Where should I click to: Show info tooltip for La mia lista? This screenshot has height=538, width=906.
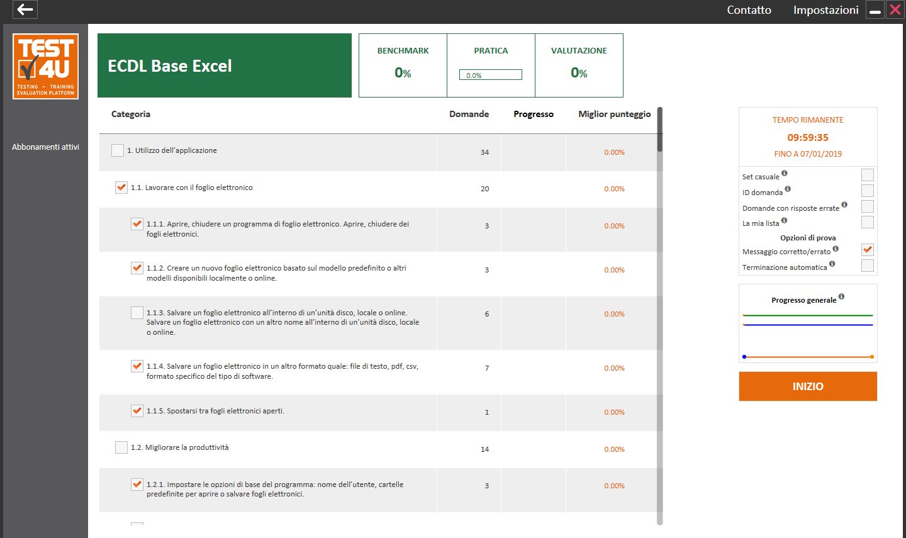point(784,220)
